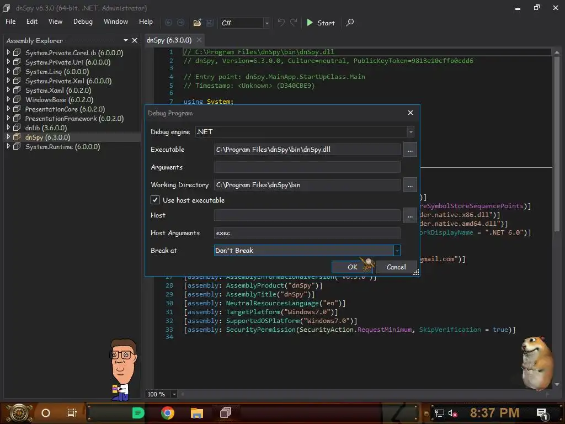
Task: Open the notification center icon
Action: [x=542, y=414]
